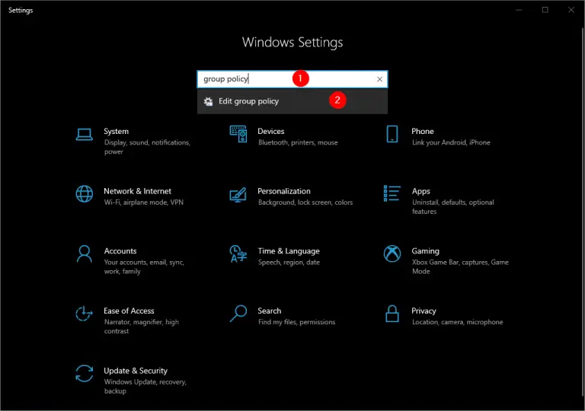Open the Gaming Xbox icon
This screenshot has width=585, height=411.
click(x=392, y=253)
